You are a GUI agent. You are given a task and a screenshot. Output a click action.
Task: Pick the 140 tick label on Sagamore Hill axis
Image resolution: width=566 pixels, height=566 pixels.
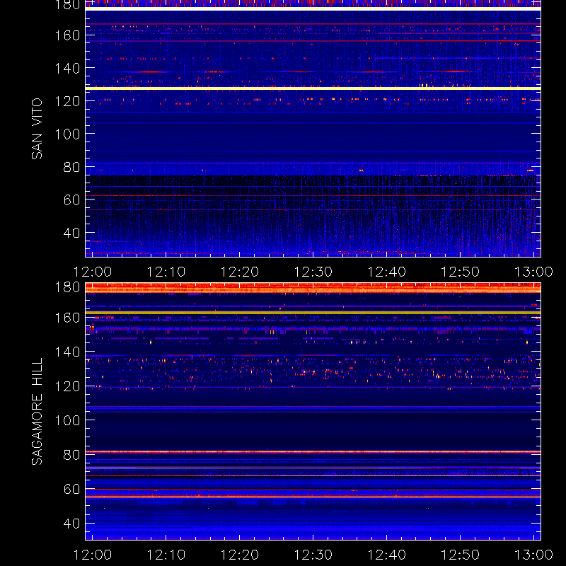coord(67,352)
